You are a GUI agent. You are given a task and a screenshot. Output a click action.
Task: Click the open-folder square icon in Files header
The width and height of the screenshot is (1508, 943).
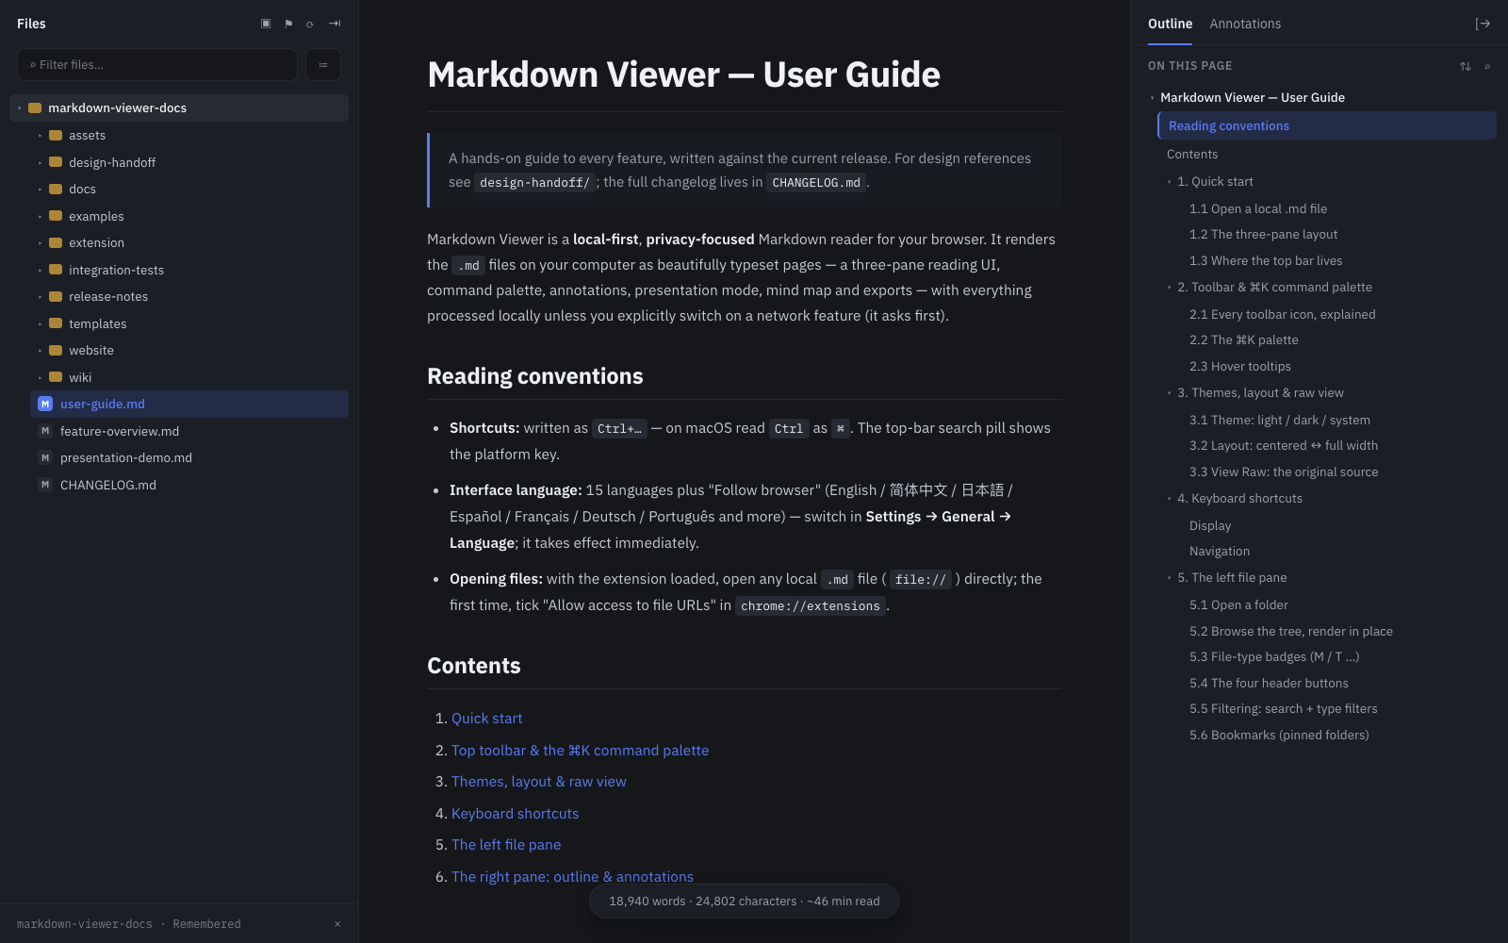click(x=266, y=24)
